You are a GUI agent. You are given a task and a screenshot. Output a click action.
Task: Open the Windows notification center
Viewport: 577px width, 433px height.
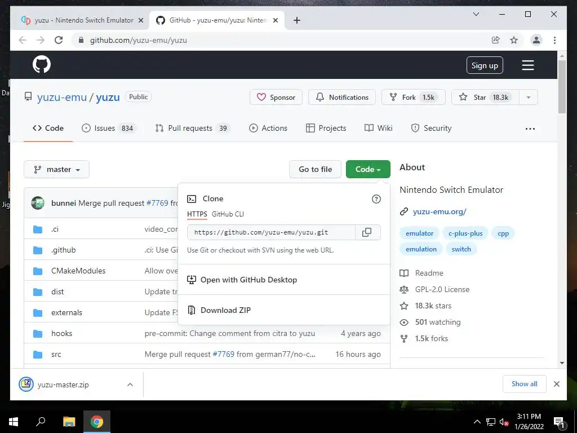559,422
